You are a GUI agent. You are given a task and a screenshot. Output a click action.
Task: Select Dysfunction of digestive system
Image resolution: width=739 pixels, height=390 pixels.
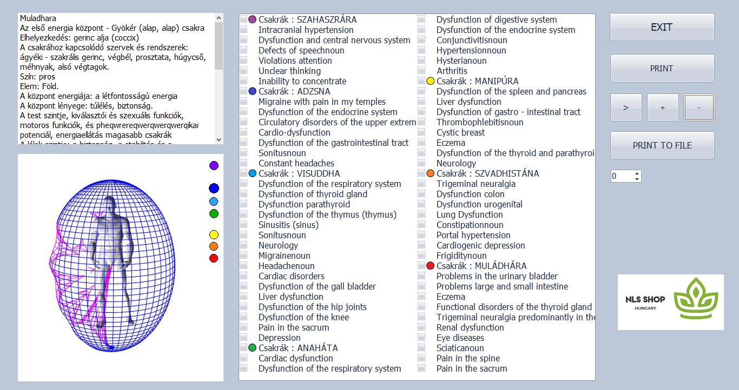click(x=497, y=19)
